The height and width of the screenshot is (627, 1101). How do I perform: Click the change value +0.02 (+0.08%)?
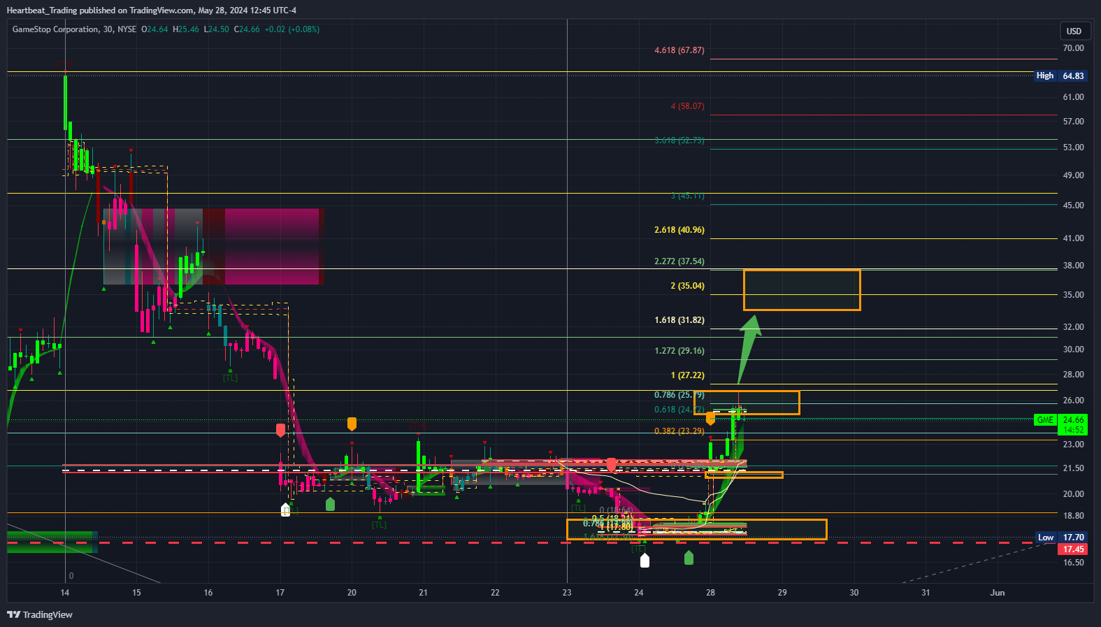click(292, 29)
